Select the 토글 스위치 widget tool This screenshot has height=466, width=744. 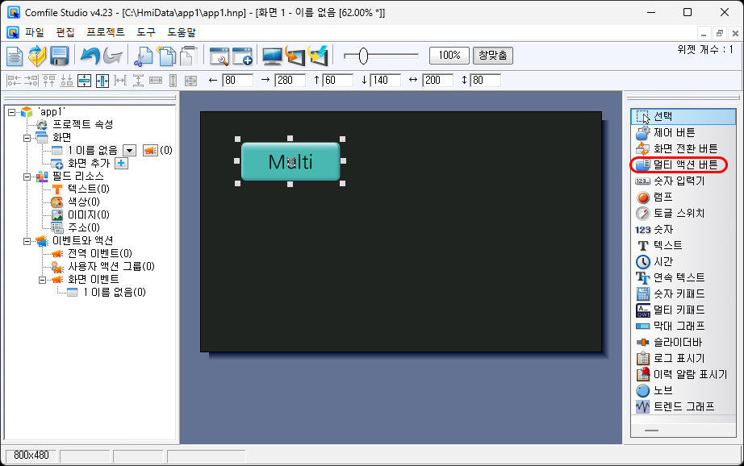(x=678, y=213)
